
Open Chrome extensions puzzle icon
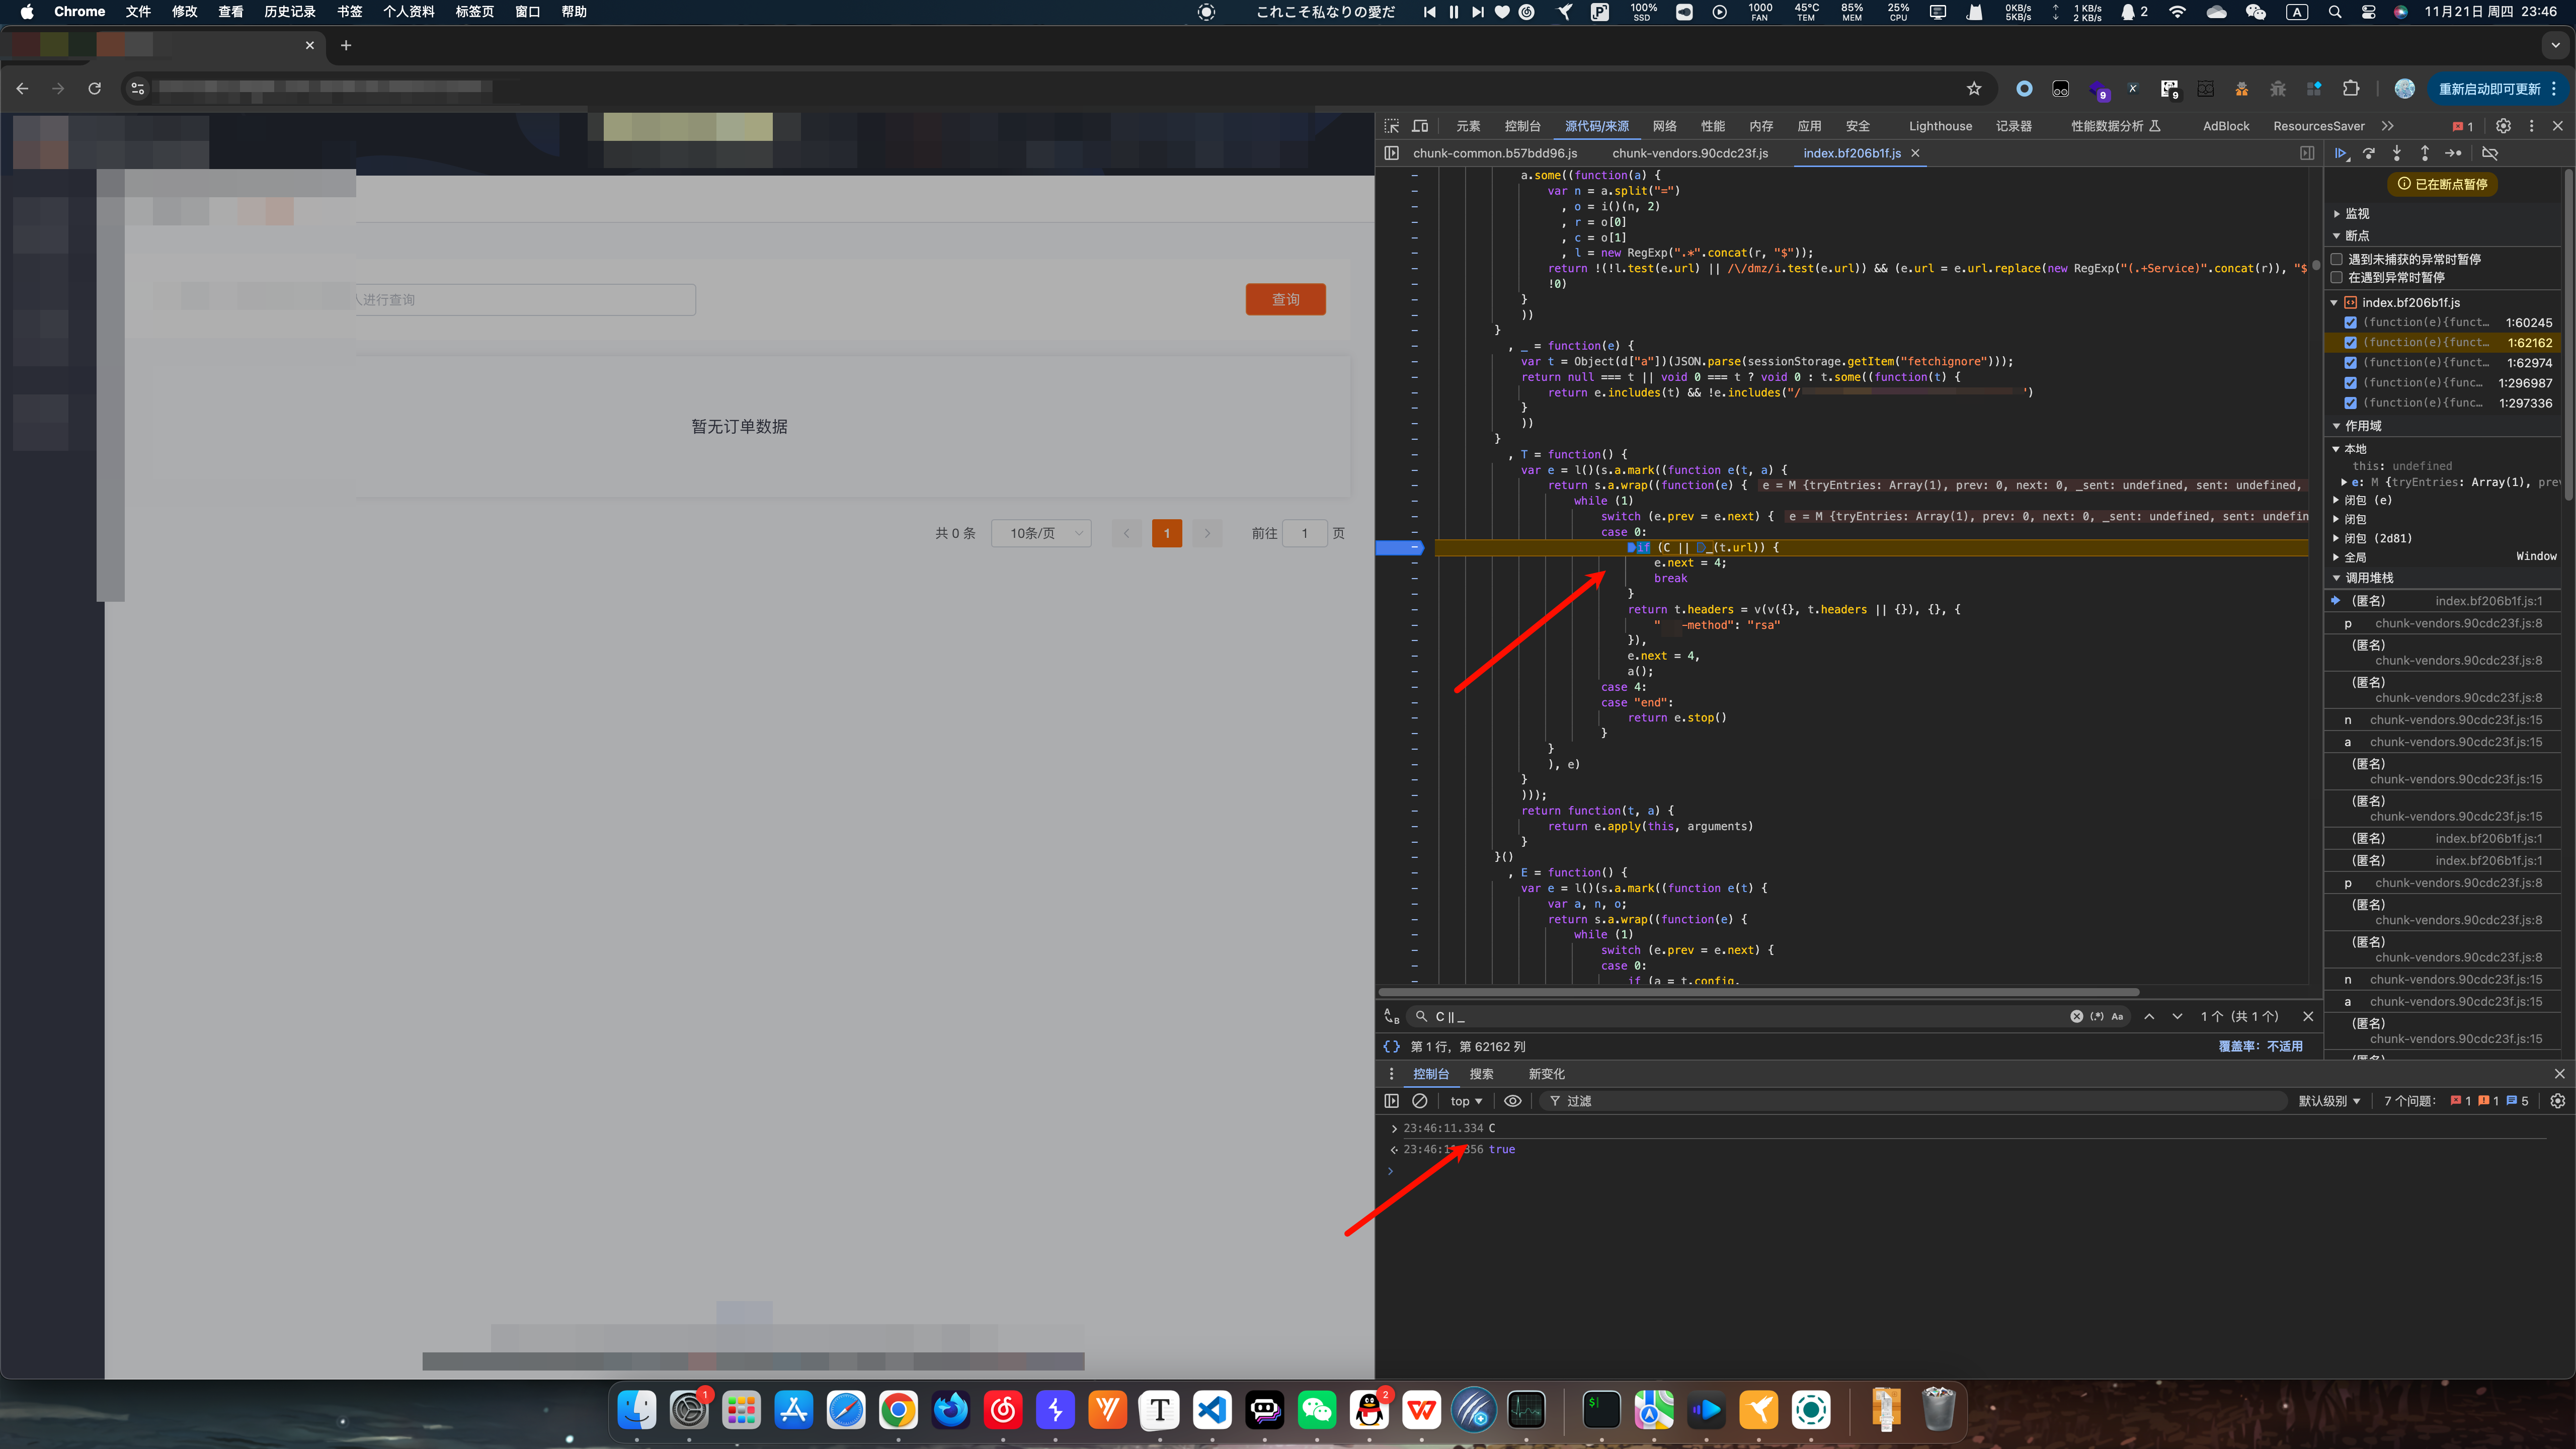pyautogui.click(x=2351, y=89)
